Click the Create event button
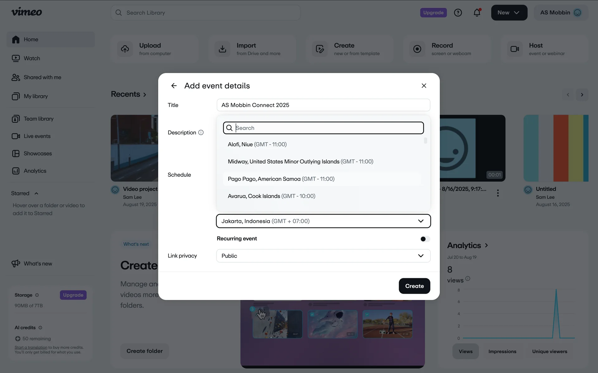The image size is (598, 373). coord(414,286)
